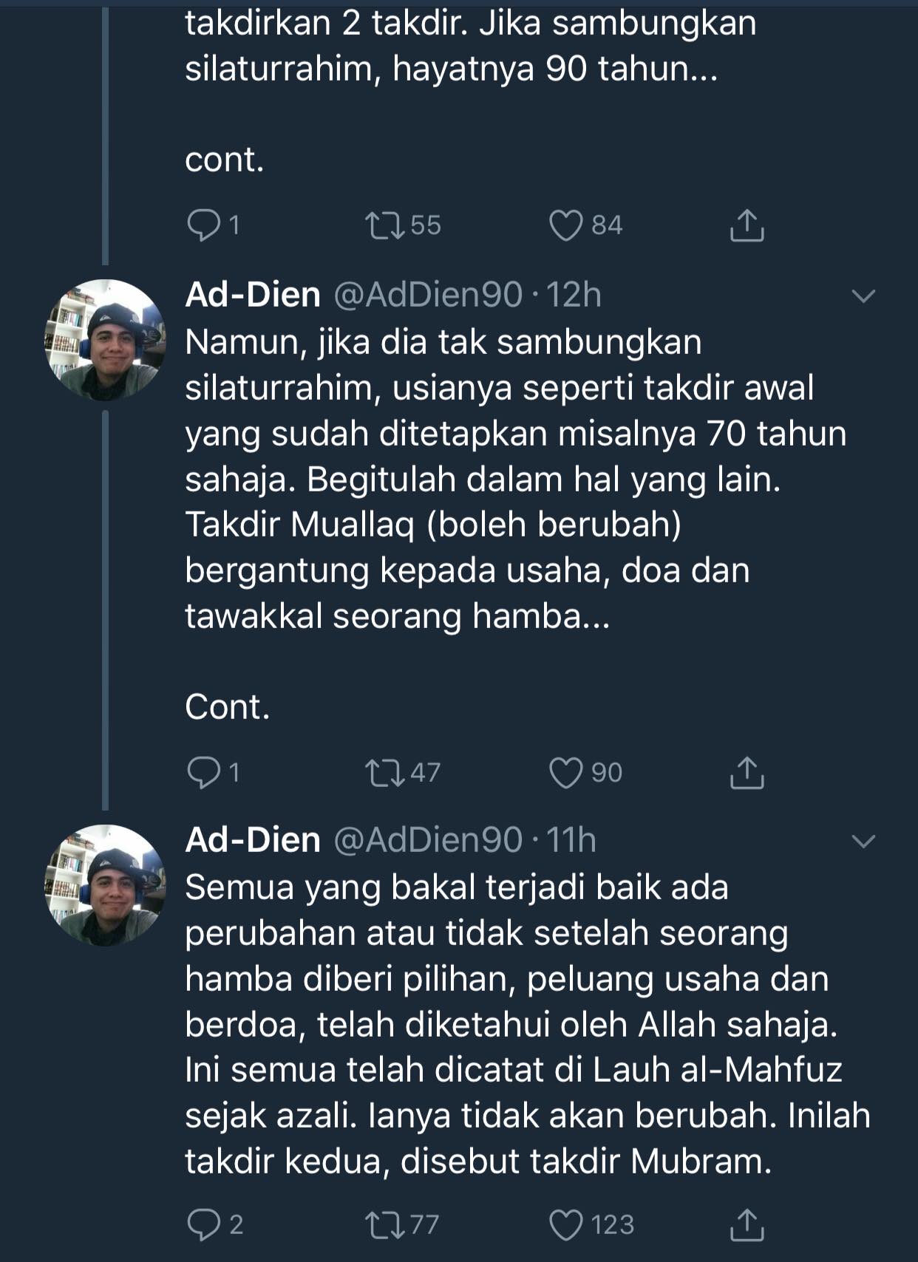Open @AdDien90 handle on the 11h tweet

click(x=428, y=840)
